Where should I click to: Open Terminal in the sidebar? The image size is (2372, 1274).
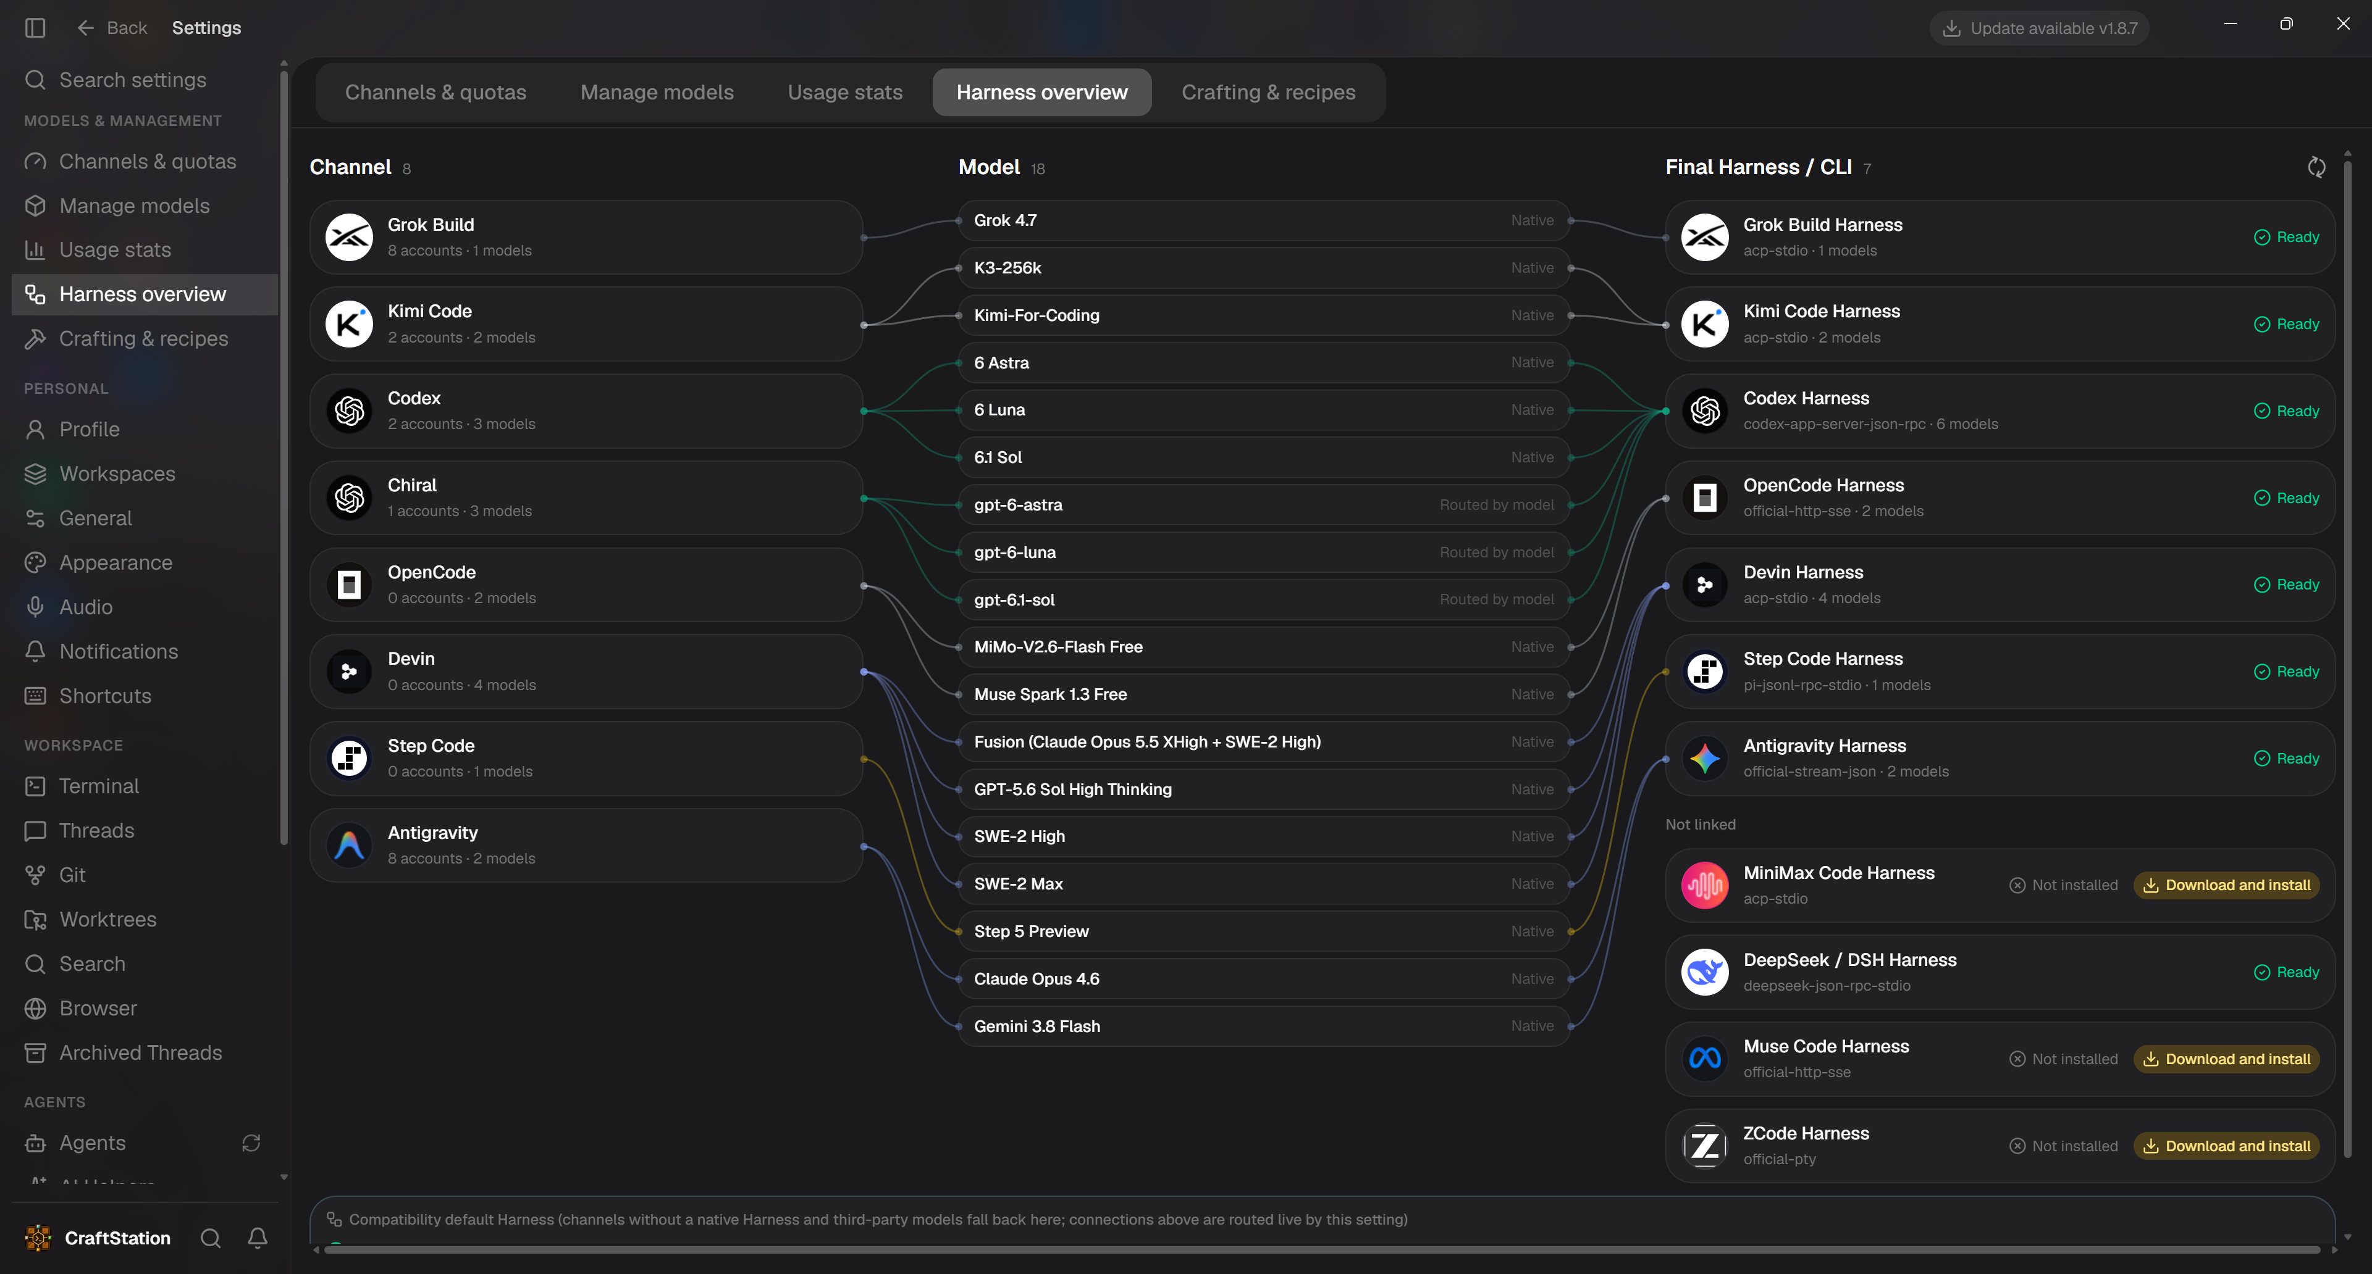click(145, 786)
